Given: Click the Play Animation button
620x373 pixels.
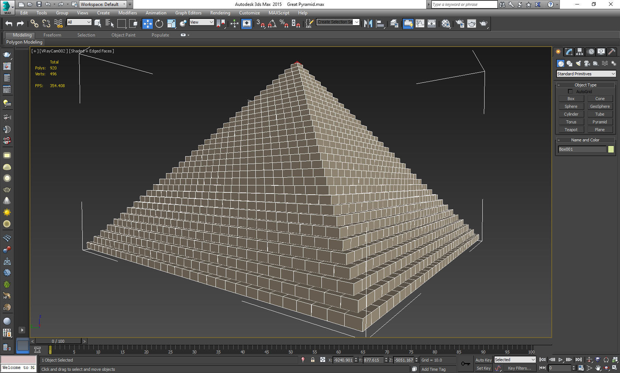Looking at the screenshot, I should click(x=561, y=360).
